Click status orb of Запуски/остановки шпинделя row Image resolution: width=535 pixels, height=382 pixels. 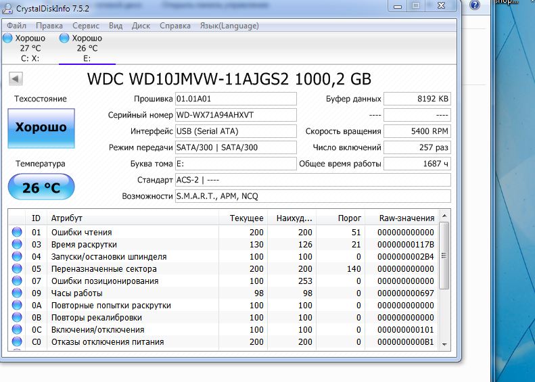(17, 256)
